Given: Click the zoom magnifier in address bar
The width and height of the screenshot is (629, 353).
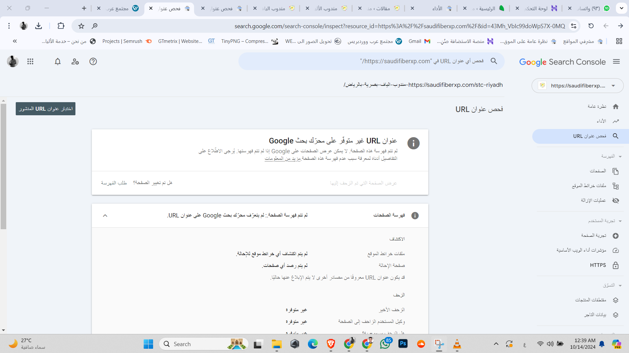Looking at the screenshot, I should [x=94, y=26].
